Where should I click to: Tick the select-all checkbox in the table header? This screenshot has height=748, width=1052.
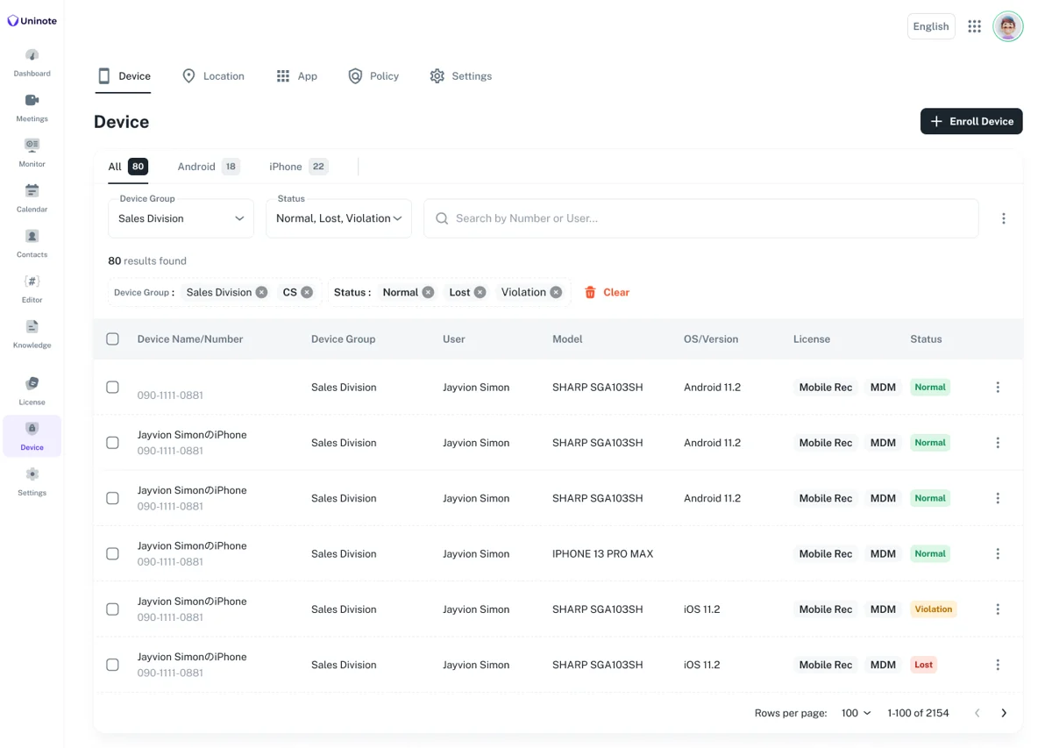[112, 338]
